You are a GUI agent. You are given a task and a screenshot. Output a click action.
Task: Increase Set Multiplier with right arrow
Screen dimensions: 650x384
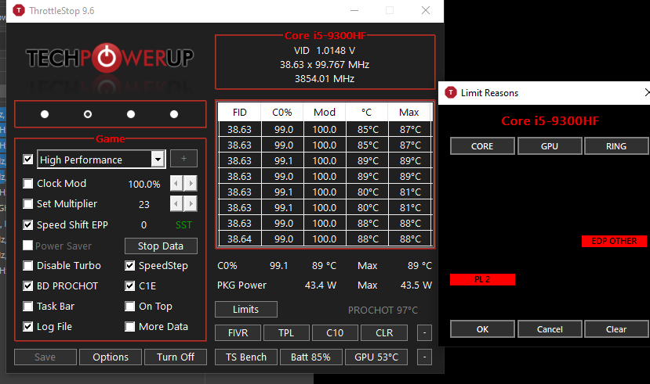[x=191, y=203]
